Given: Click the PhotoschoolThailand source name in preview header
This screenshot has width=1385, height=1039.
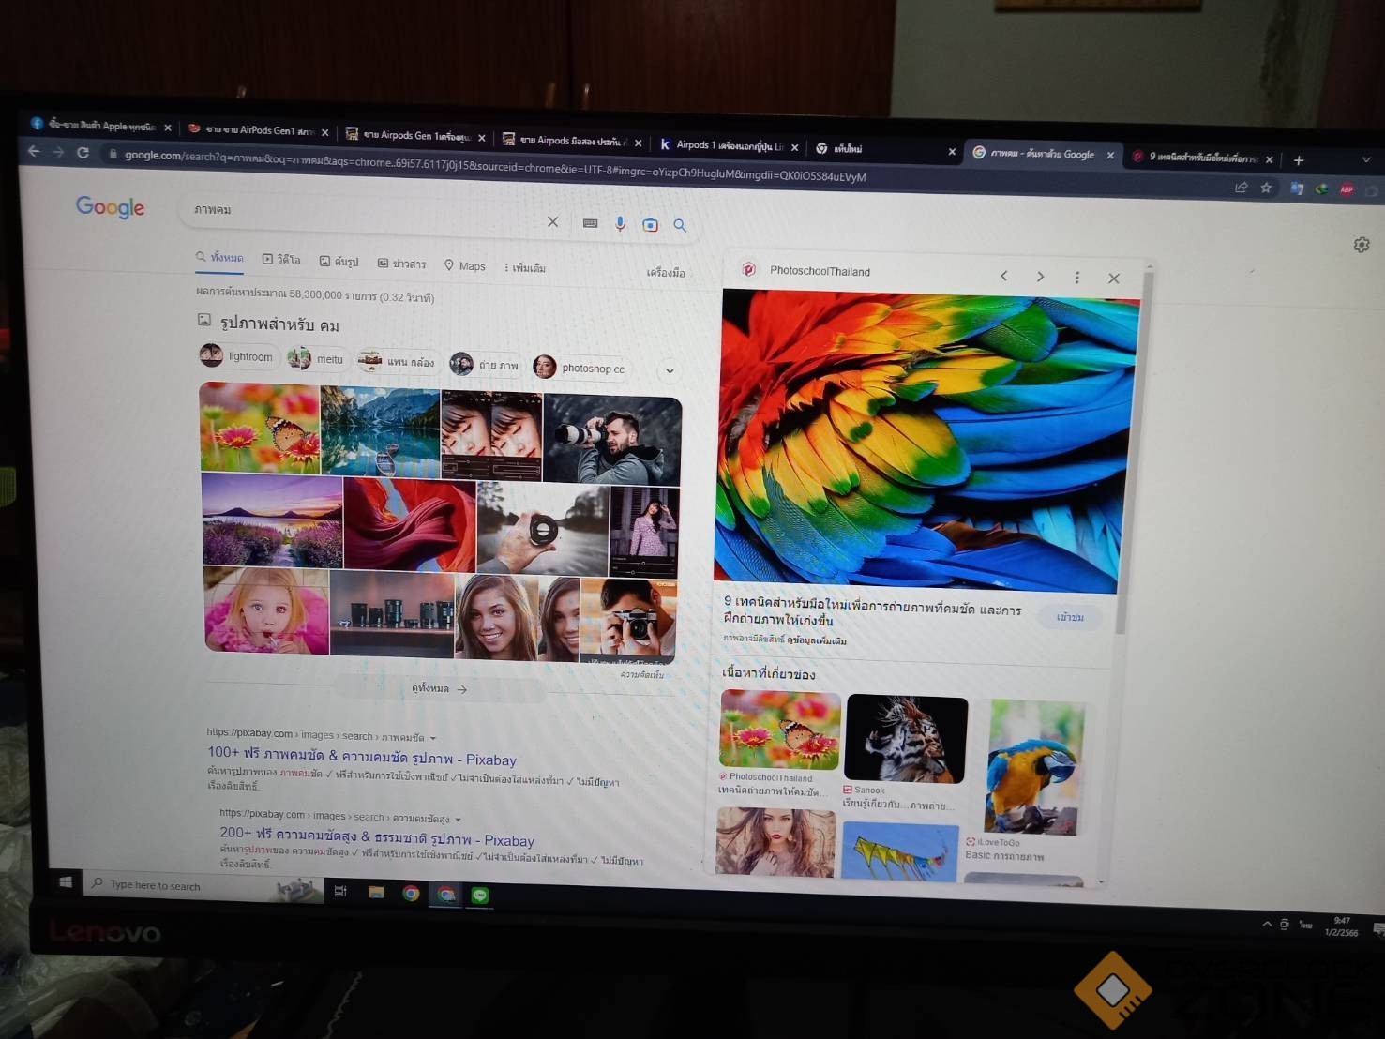Looking at the screenshot, I should (x=820, y=271).
